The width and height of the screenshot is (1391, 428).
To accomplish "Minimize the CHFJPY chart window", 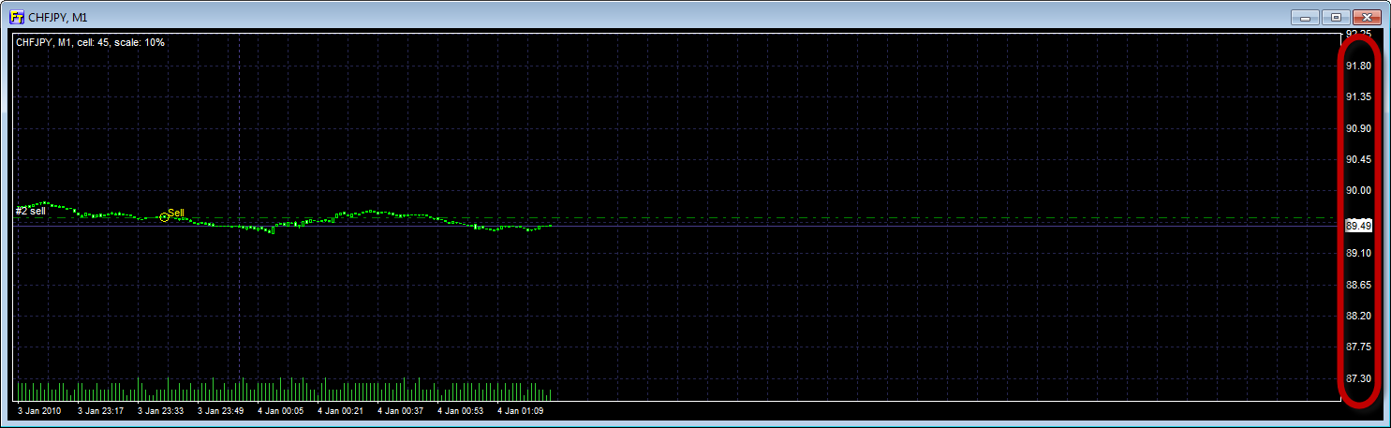I will (1305, 17).
